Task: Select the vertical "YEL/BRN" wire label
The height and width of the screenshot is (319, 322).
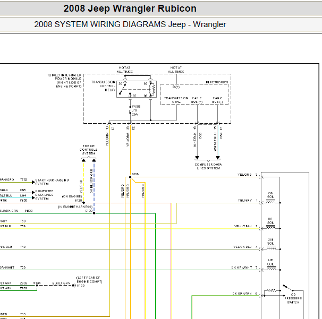Action: tap(107, 139)
